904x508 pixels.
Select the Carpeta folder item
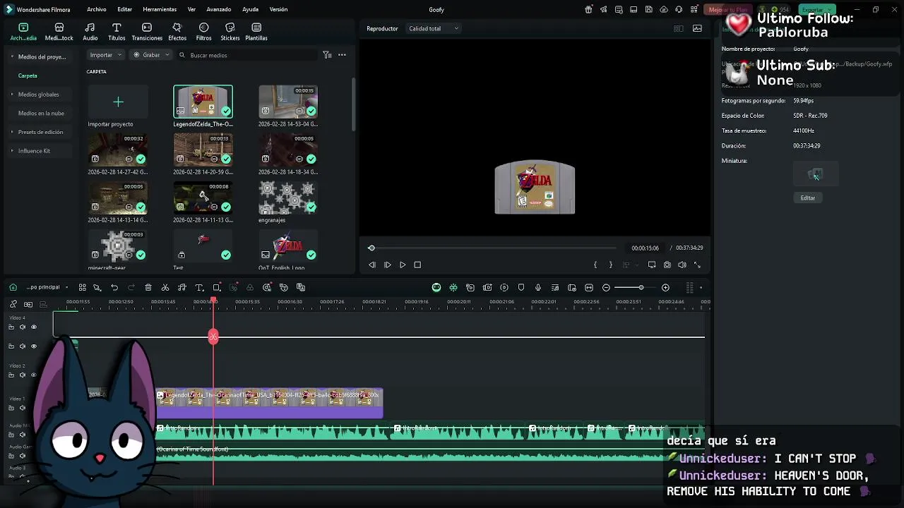28,75
